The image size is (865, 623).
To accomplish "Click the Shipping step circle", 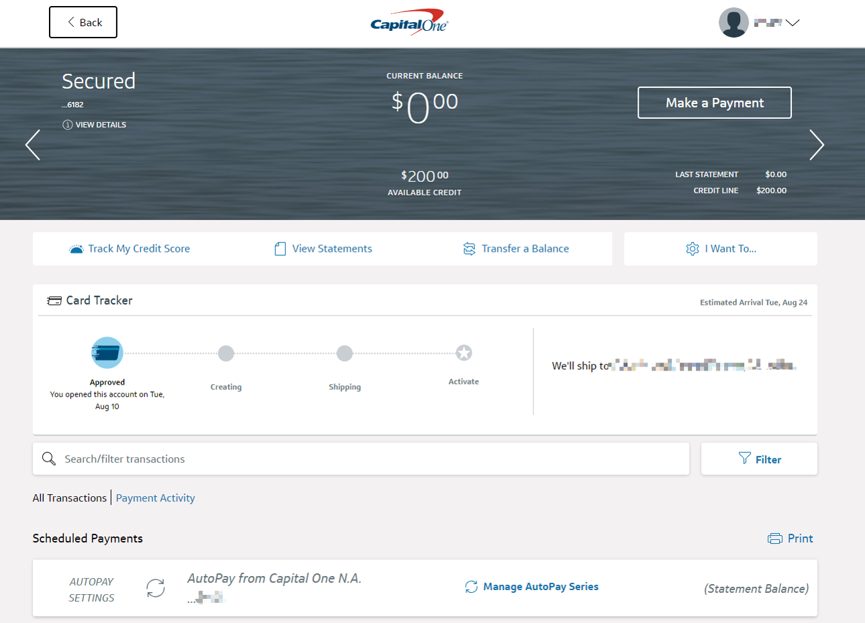I will point(345,353).
